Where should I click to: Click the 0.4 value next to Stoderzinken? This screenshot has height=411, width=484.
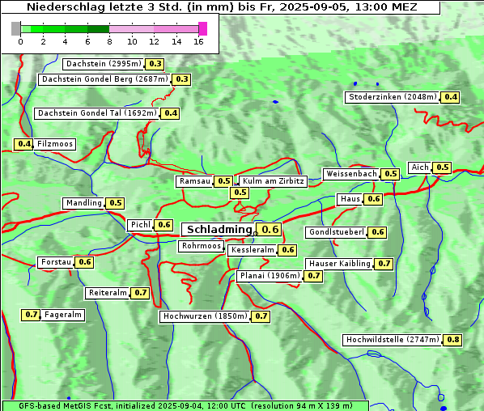[450, 97]
